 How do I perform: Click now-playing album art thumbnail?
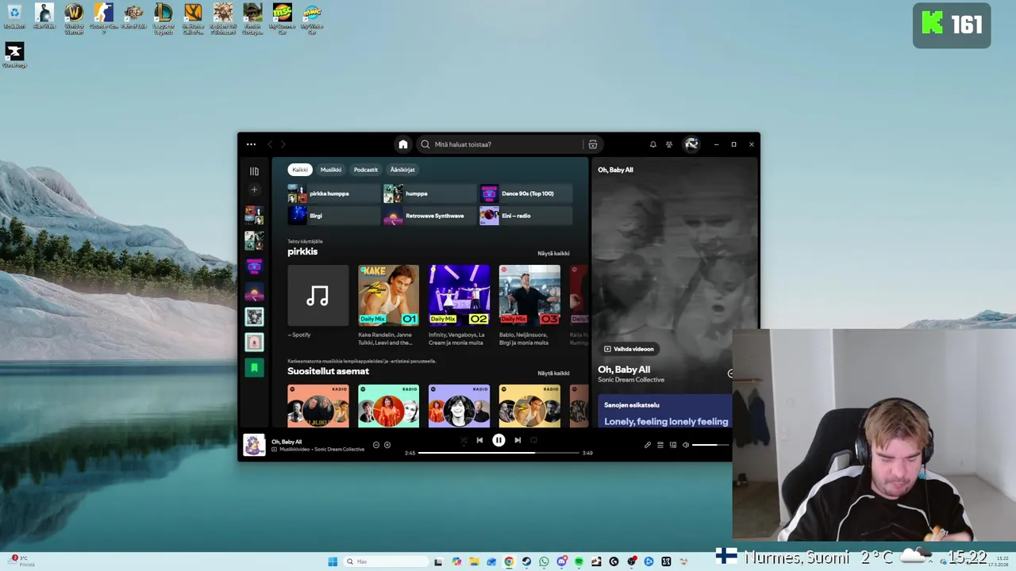click(254, 445)
